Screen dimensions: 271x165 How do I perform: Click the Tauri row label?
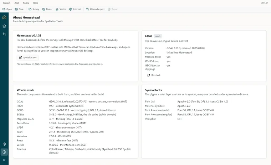20,132
